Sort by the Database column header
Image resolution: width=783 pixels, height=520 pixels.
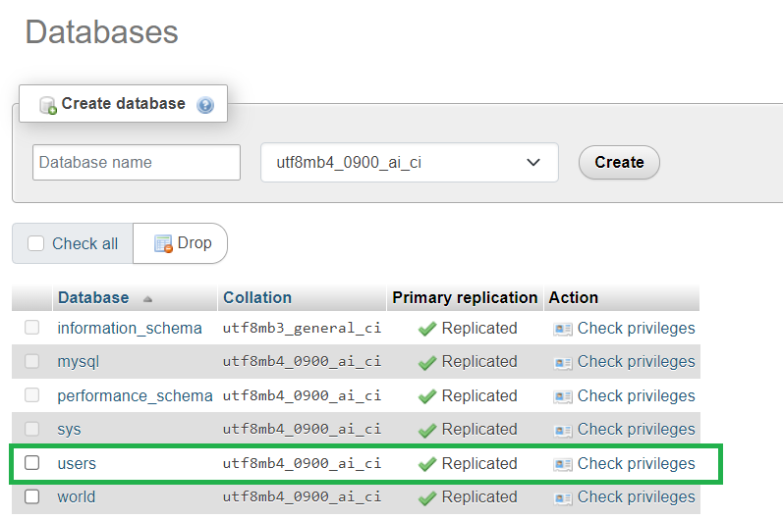(x=93, y=297)
